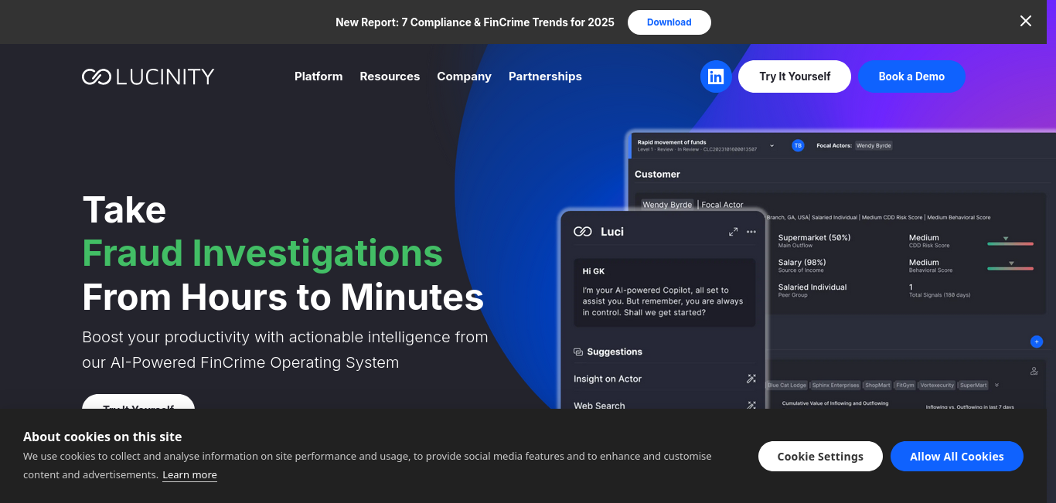Image resolution: width=1056 pixels, height=503 pixels.
Task: Click the Customer section heading
Action: (x=657, y=175)
